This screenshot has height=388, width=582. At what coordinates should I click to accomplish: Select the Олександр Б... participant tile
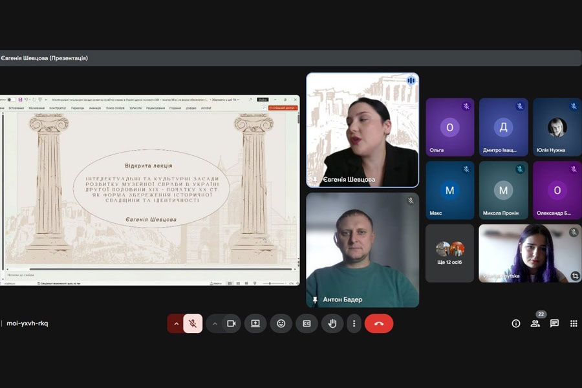(557, 190)
